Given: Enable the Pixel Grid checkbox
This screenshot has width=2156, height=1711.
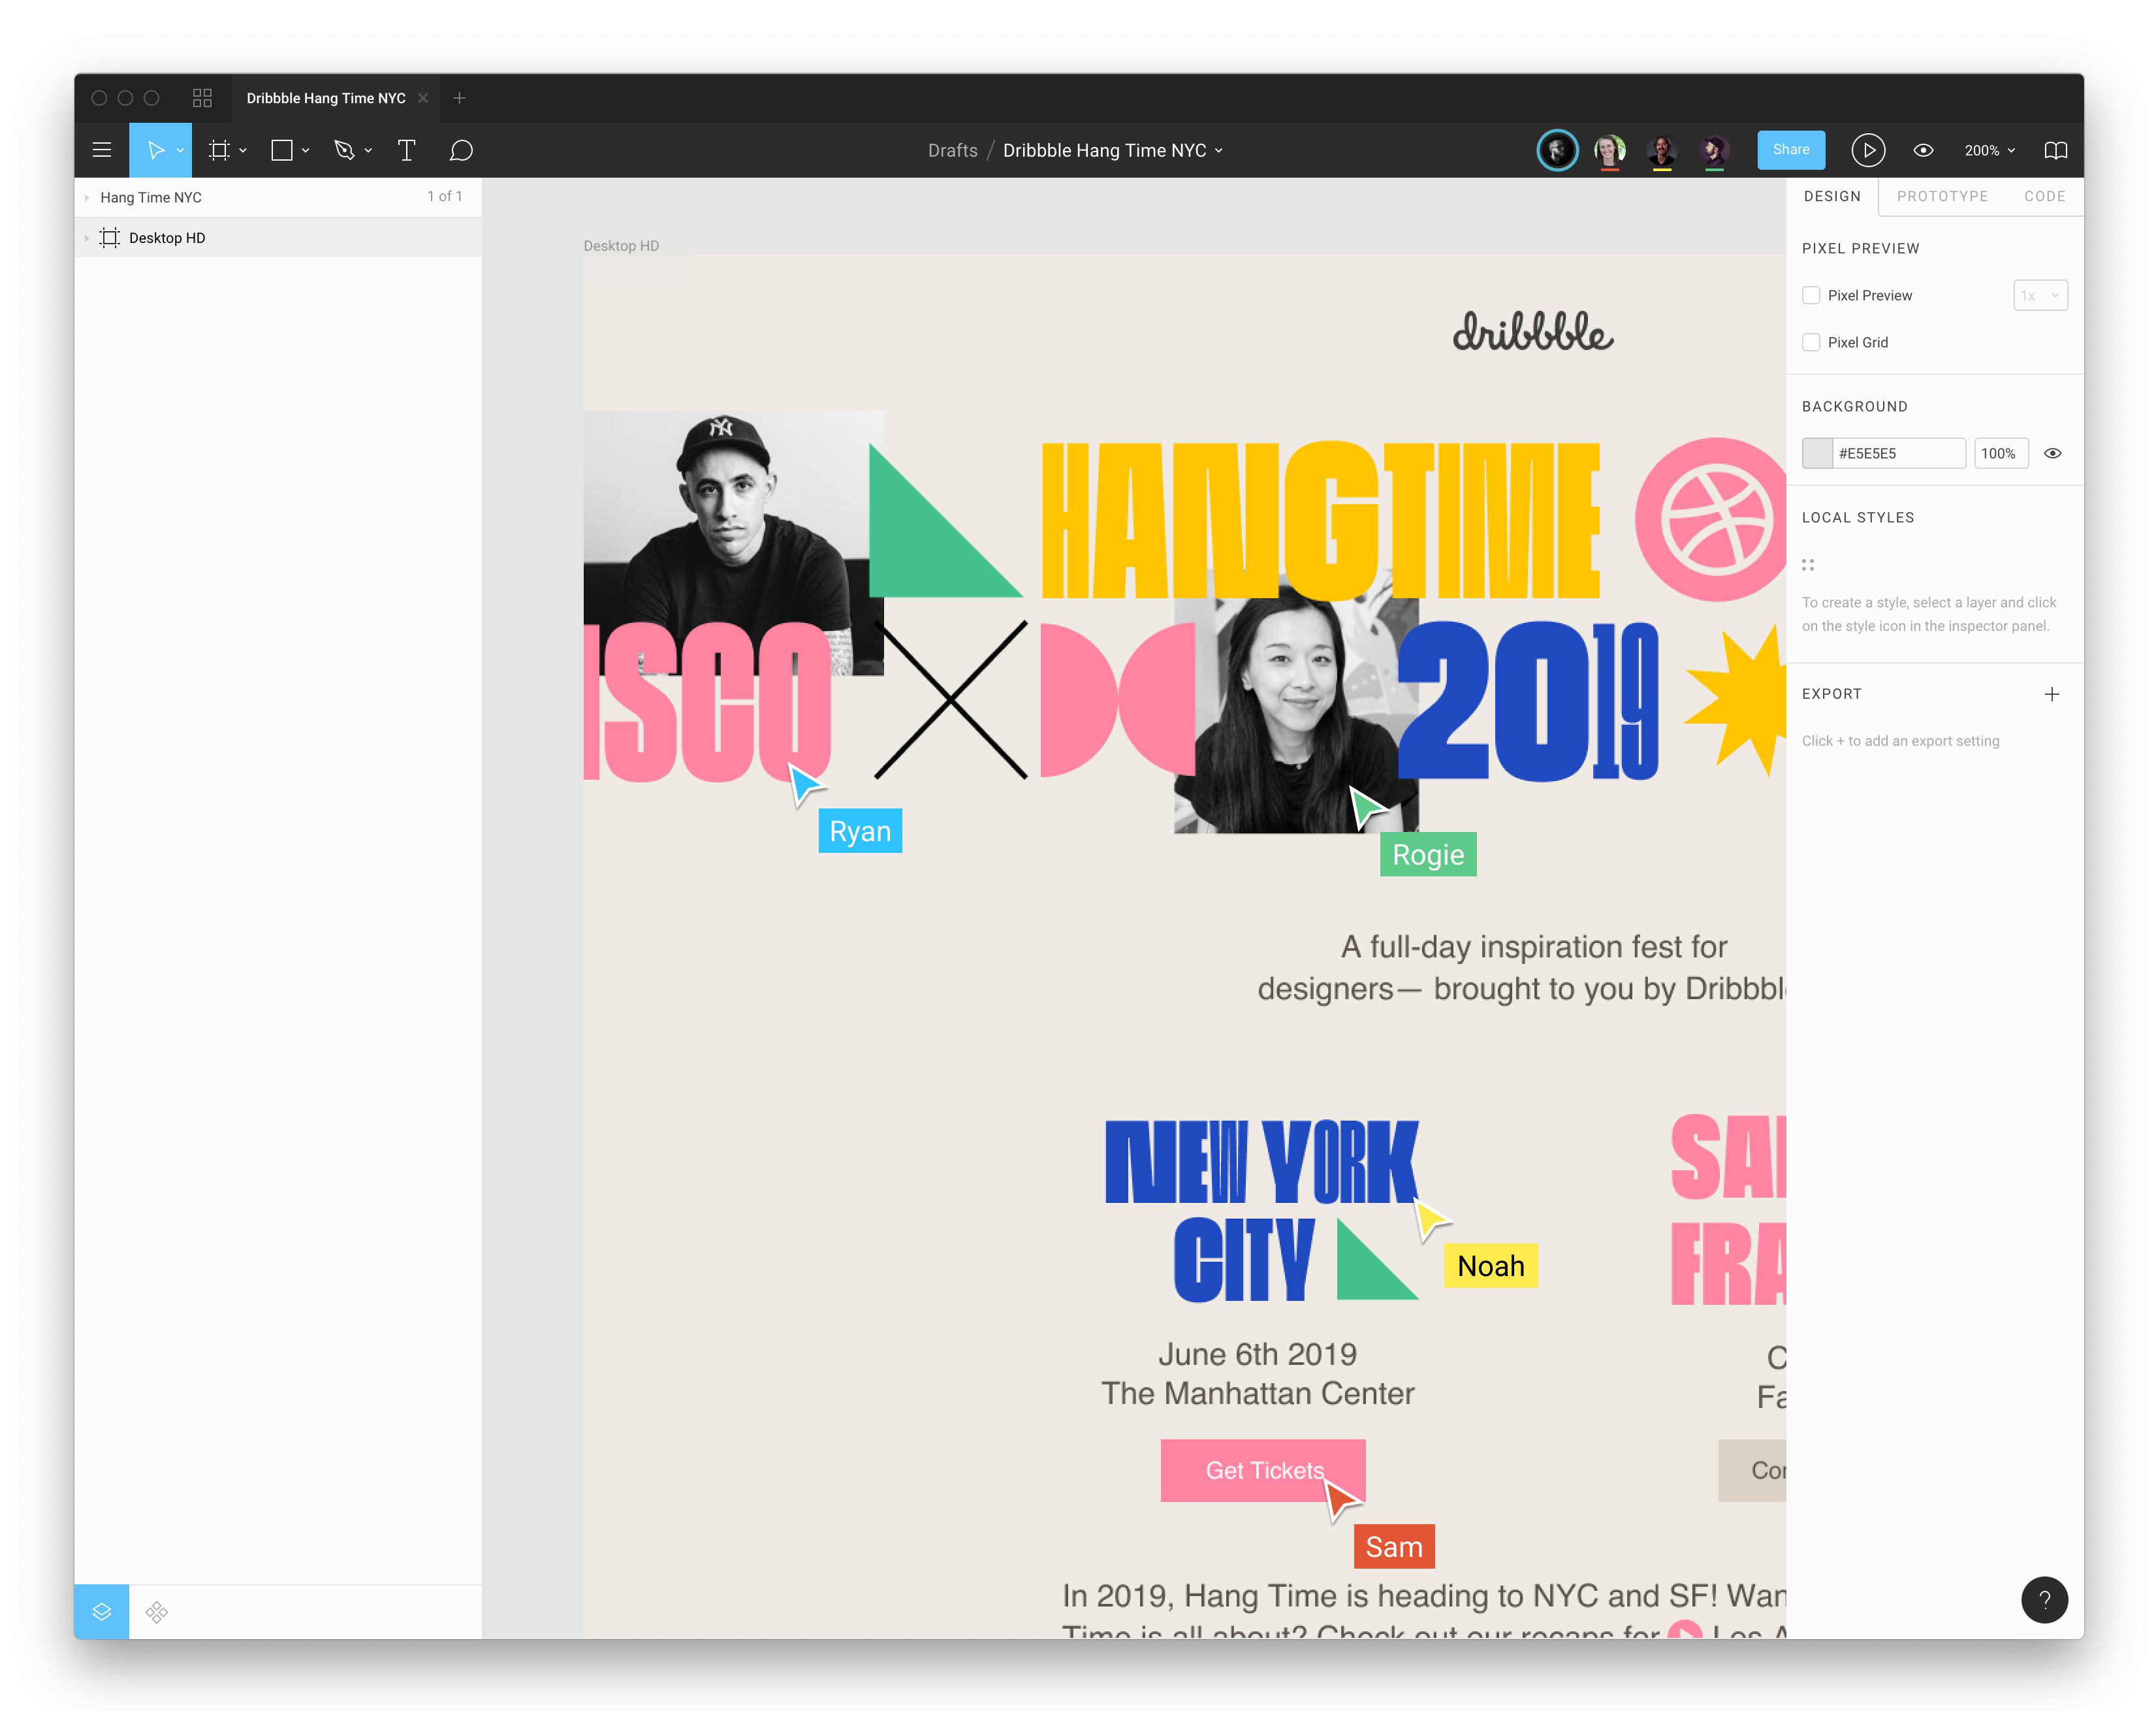Looking at the screenshot, I should point(1811,342).
